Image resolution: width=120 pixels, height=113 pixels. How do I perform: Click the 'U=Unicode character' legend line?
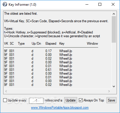(x=52, y=36)
